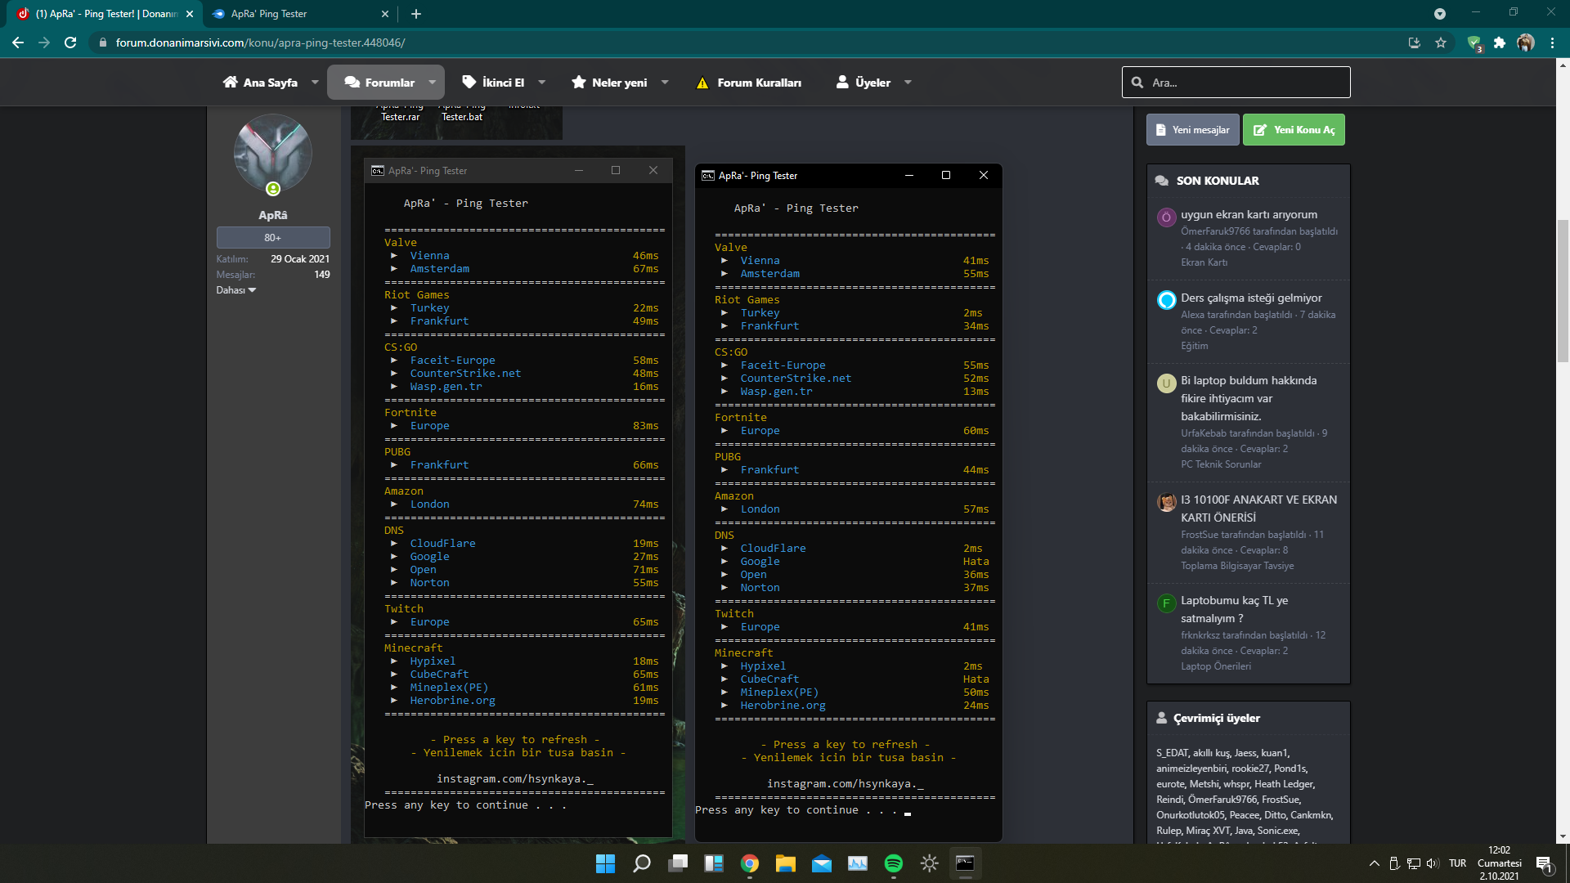Open the Windows Start button
1570x883 pixels.
click(x=605, y=863)
